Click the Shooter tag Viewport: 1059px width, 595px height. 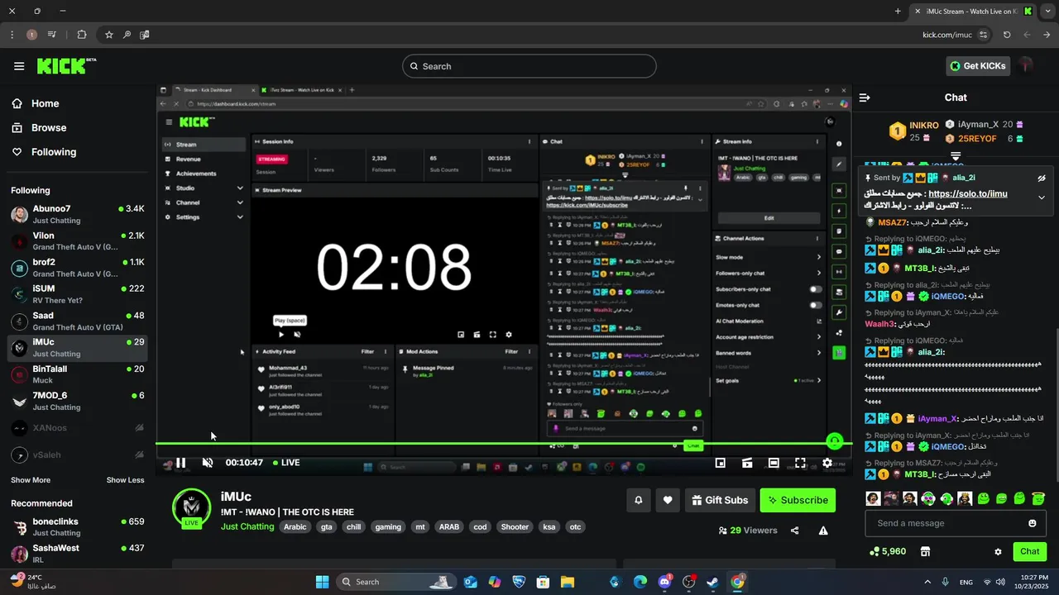click(515, 527)
